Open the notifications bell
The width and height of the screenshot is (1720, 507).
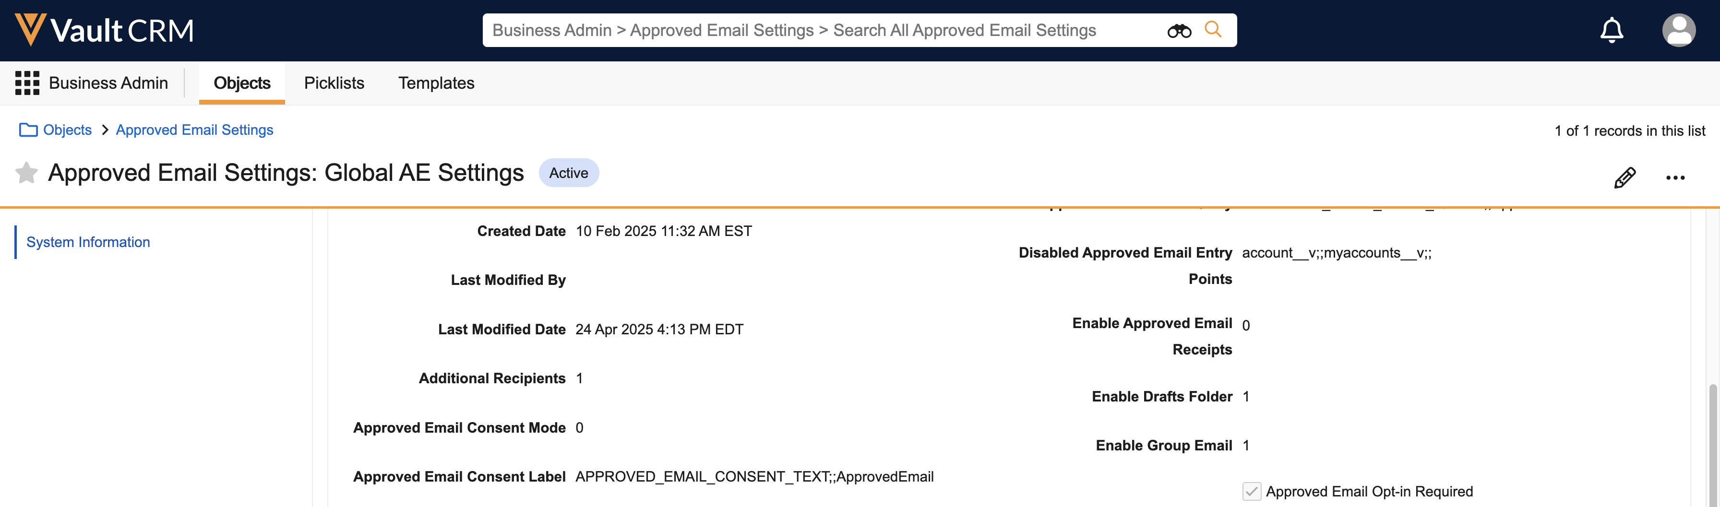tap(1611, 30)
